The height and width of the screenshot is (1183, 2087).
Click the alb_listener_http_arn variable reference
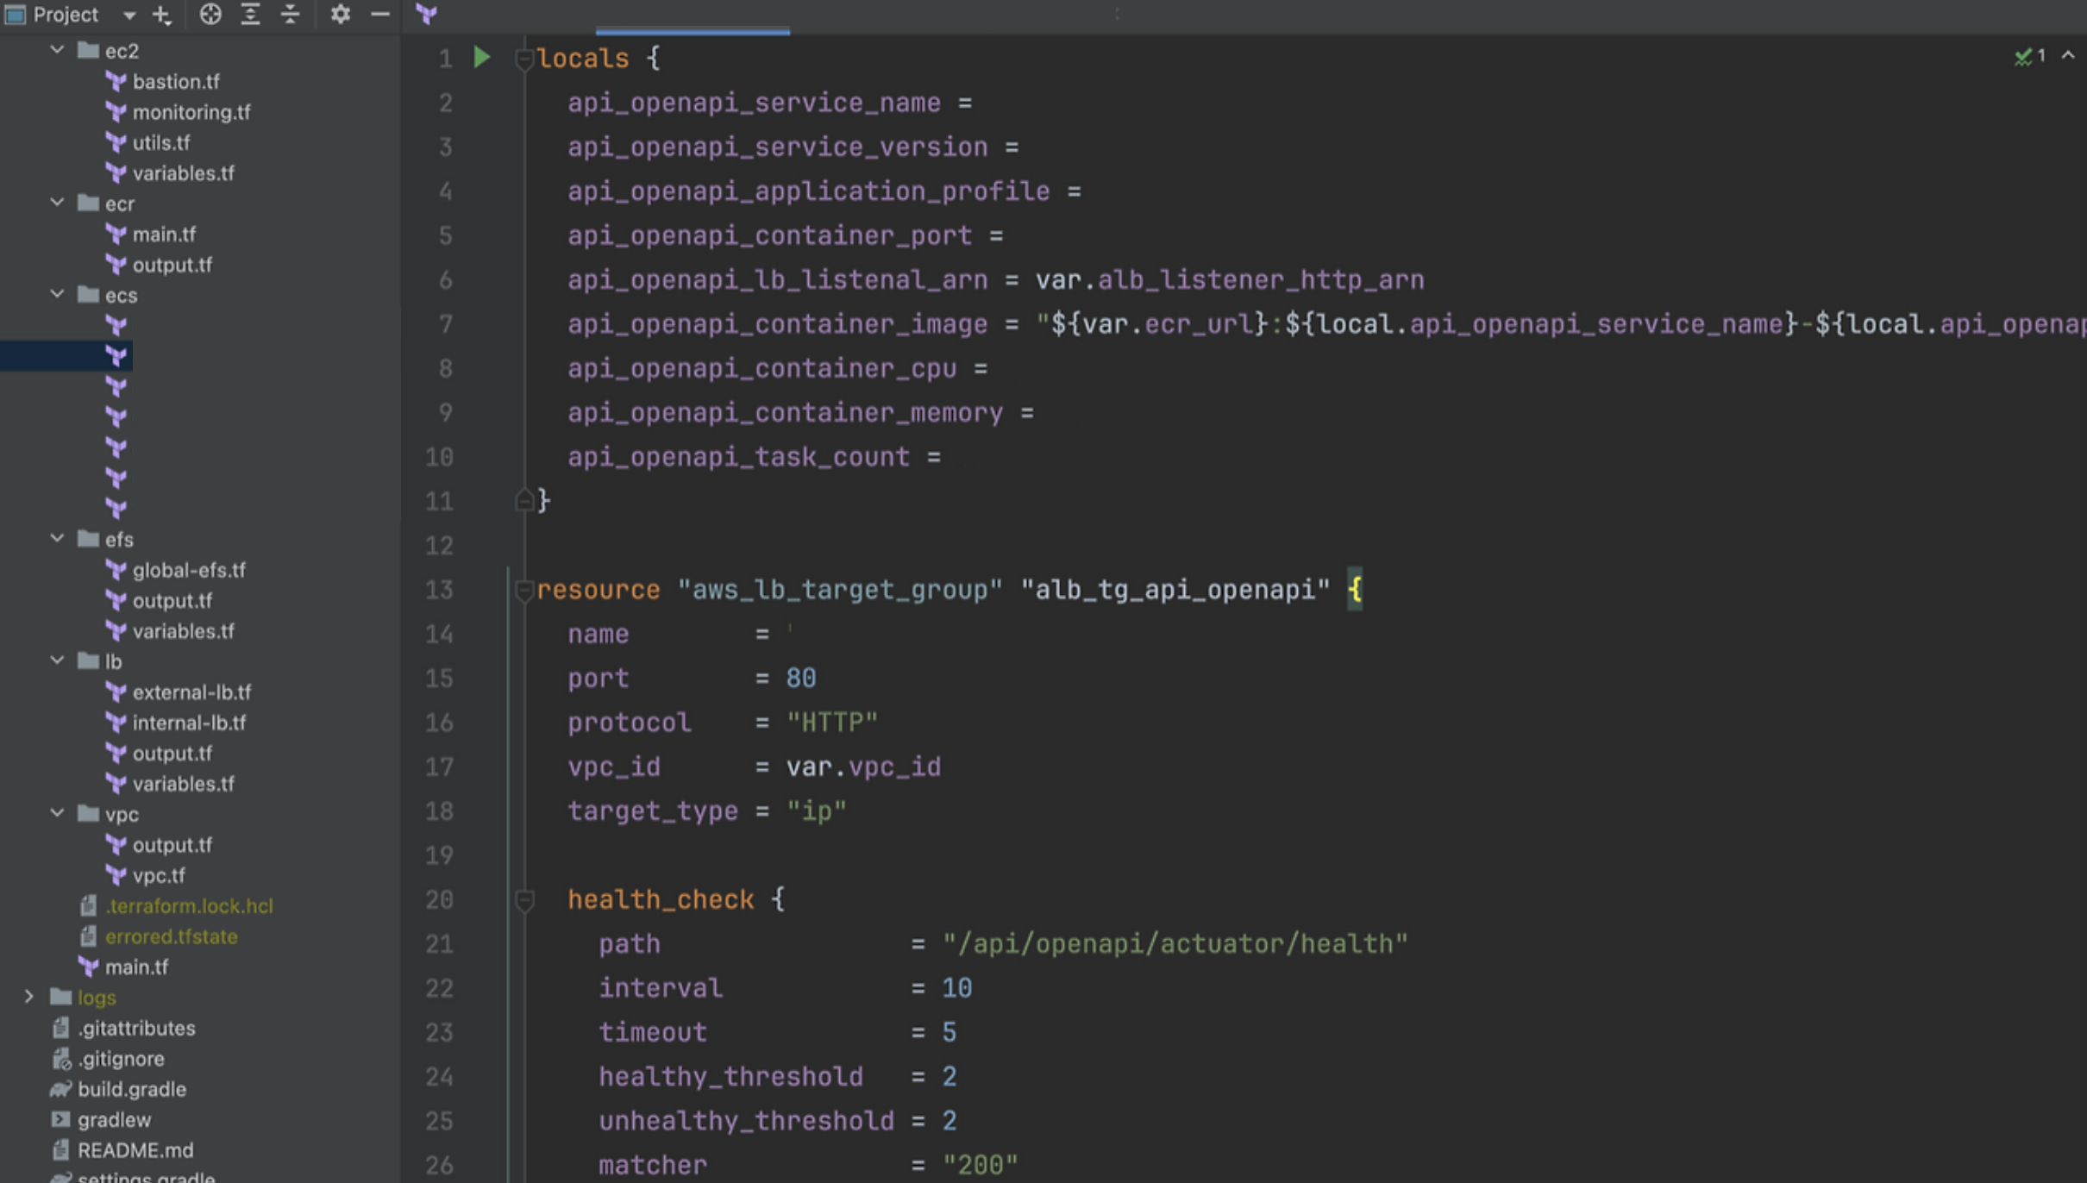pos(1260,280)
